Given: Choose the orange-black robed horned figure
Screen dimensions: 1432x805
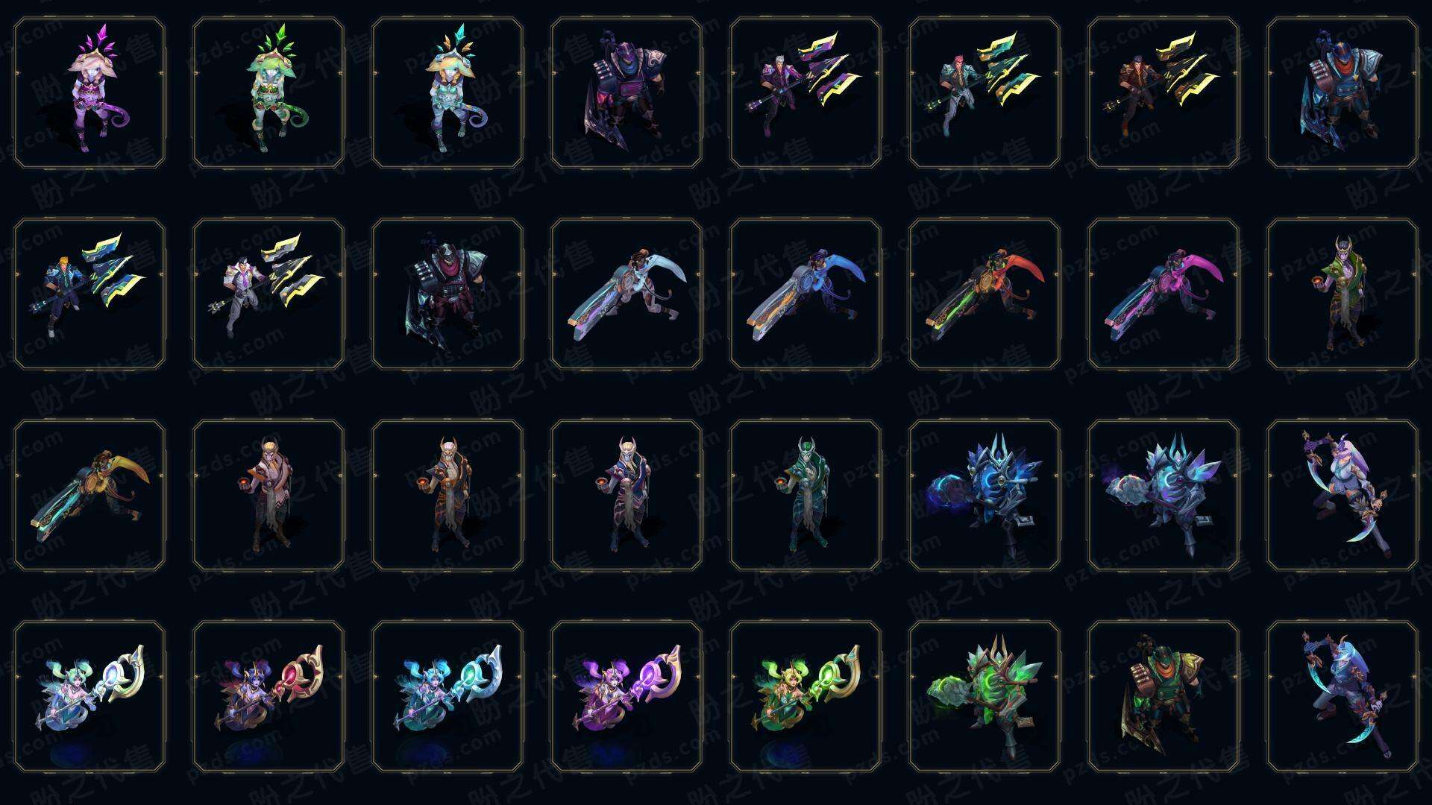Looking at the screenshot, I should 447,495.
